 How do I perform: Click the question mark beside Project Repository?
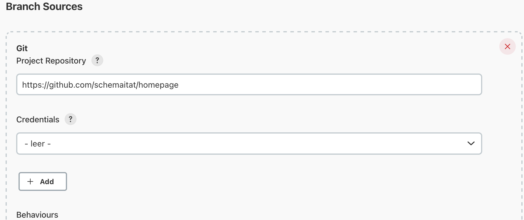[97, 60]
